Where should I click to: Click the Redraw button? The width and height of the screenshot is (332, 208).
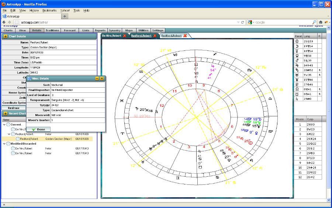14,108
